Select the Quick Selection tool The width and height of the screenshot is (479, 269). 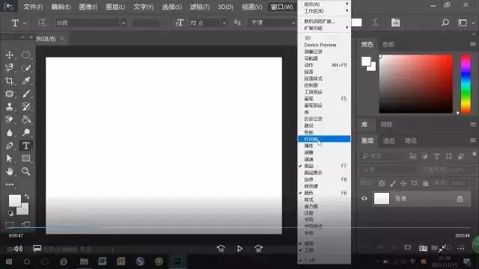tap(26, 68)
